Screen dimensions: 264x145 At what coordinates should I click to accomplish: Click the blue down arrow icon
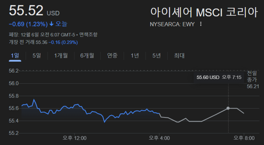coord(52,24)
